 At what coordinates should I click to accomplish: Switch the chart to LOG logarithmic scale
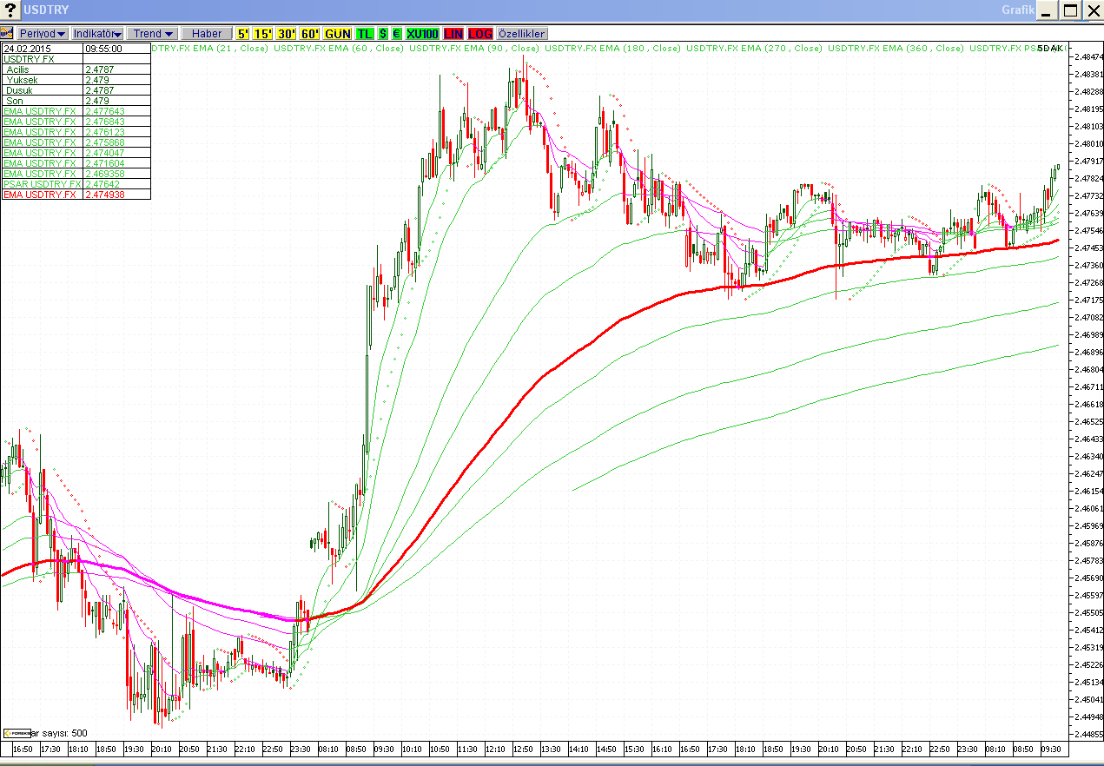tap(480, 33)
